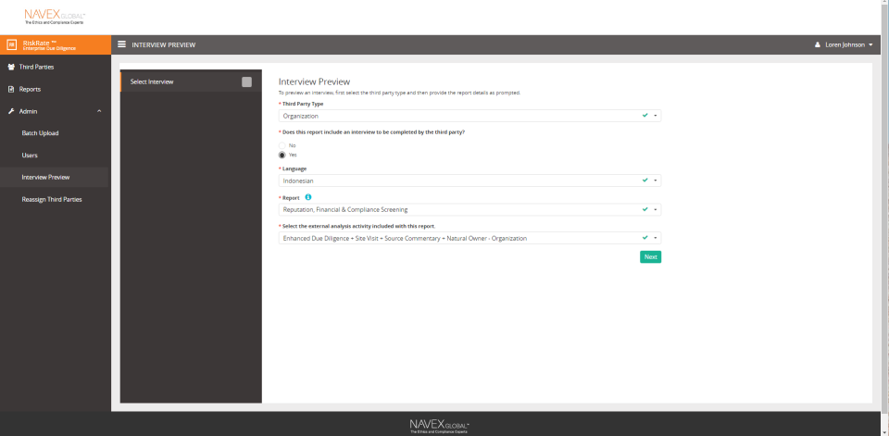Click the Loren Johnson username
This screenshot has height=436, width=889.
[x=845, y=44]
